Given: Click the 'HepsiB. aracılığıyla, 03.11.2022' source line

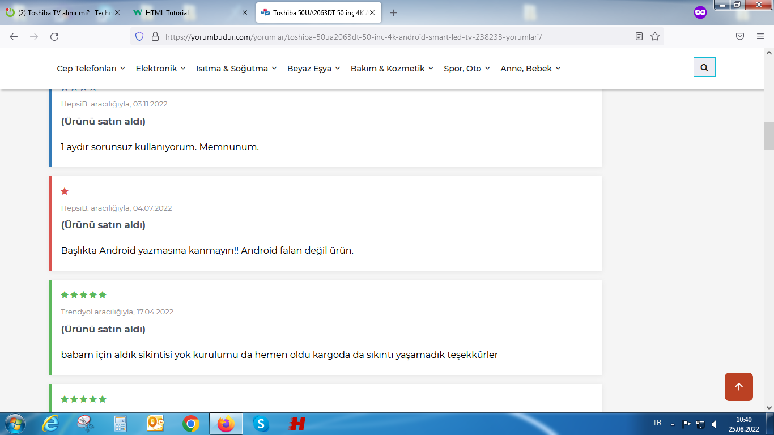Looking at the screenshot, I should (114, 104).
